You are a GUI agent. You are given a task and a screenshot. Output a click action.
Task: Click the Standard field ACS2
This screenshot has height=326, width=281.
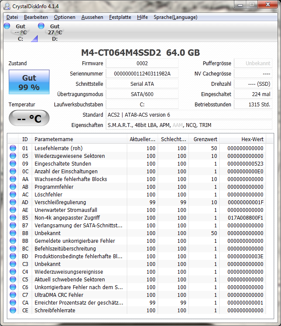tap(189, 115)
